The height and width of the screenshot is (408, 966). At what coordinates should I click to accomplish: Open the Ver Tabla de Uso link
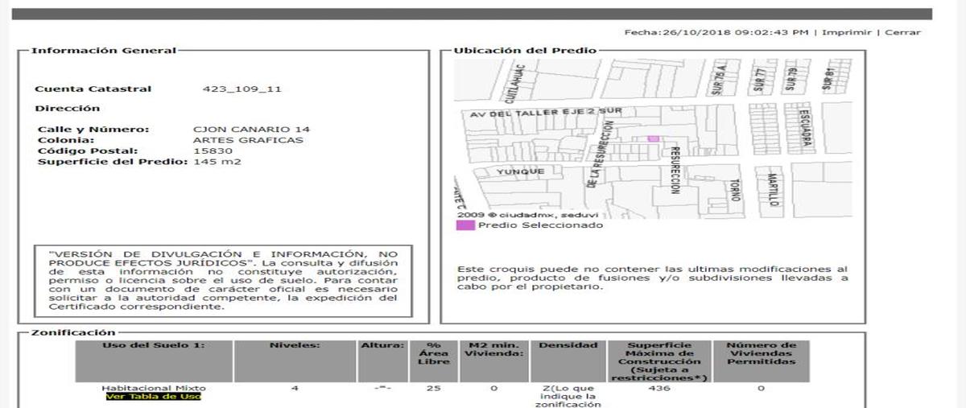154,396
